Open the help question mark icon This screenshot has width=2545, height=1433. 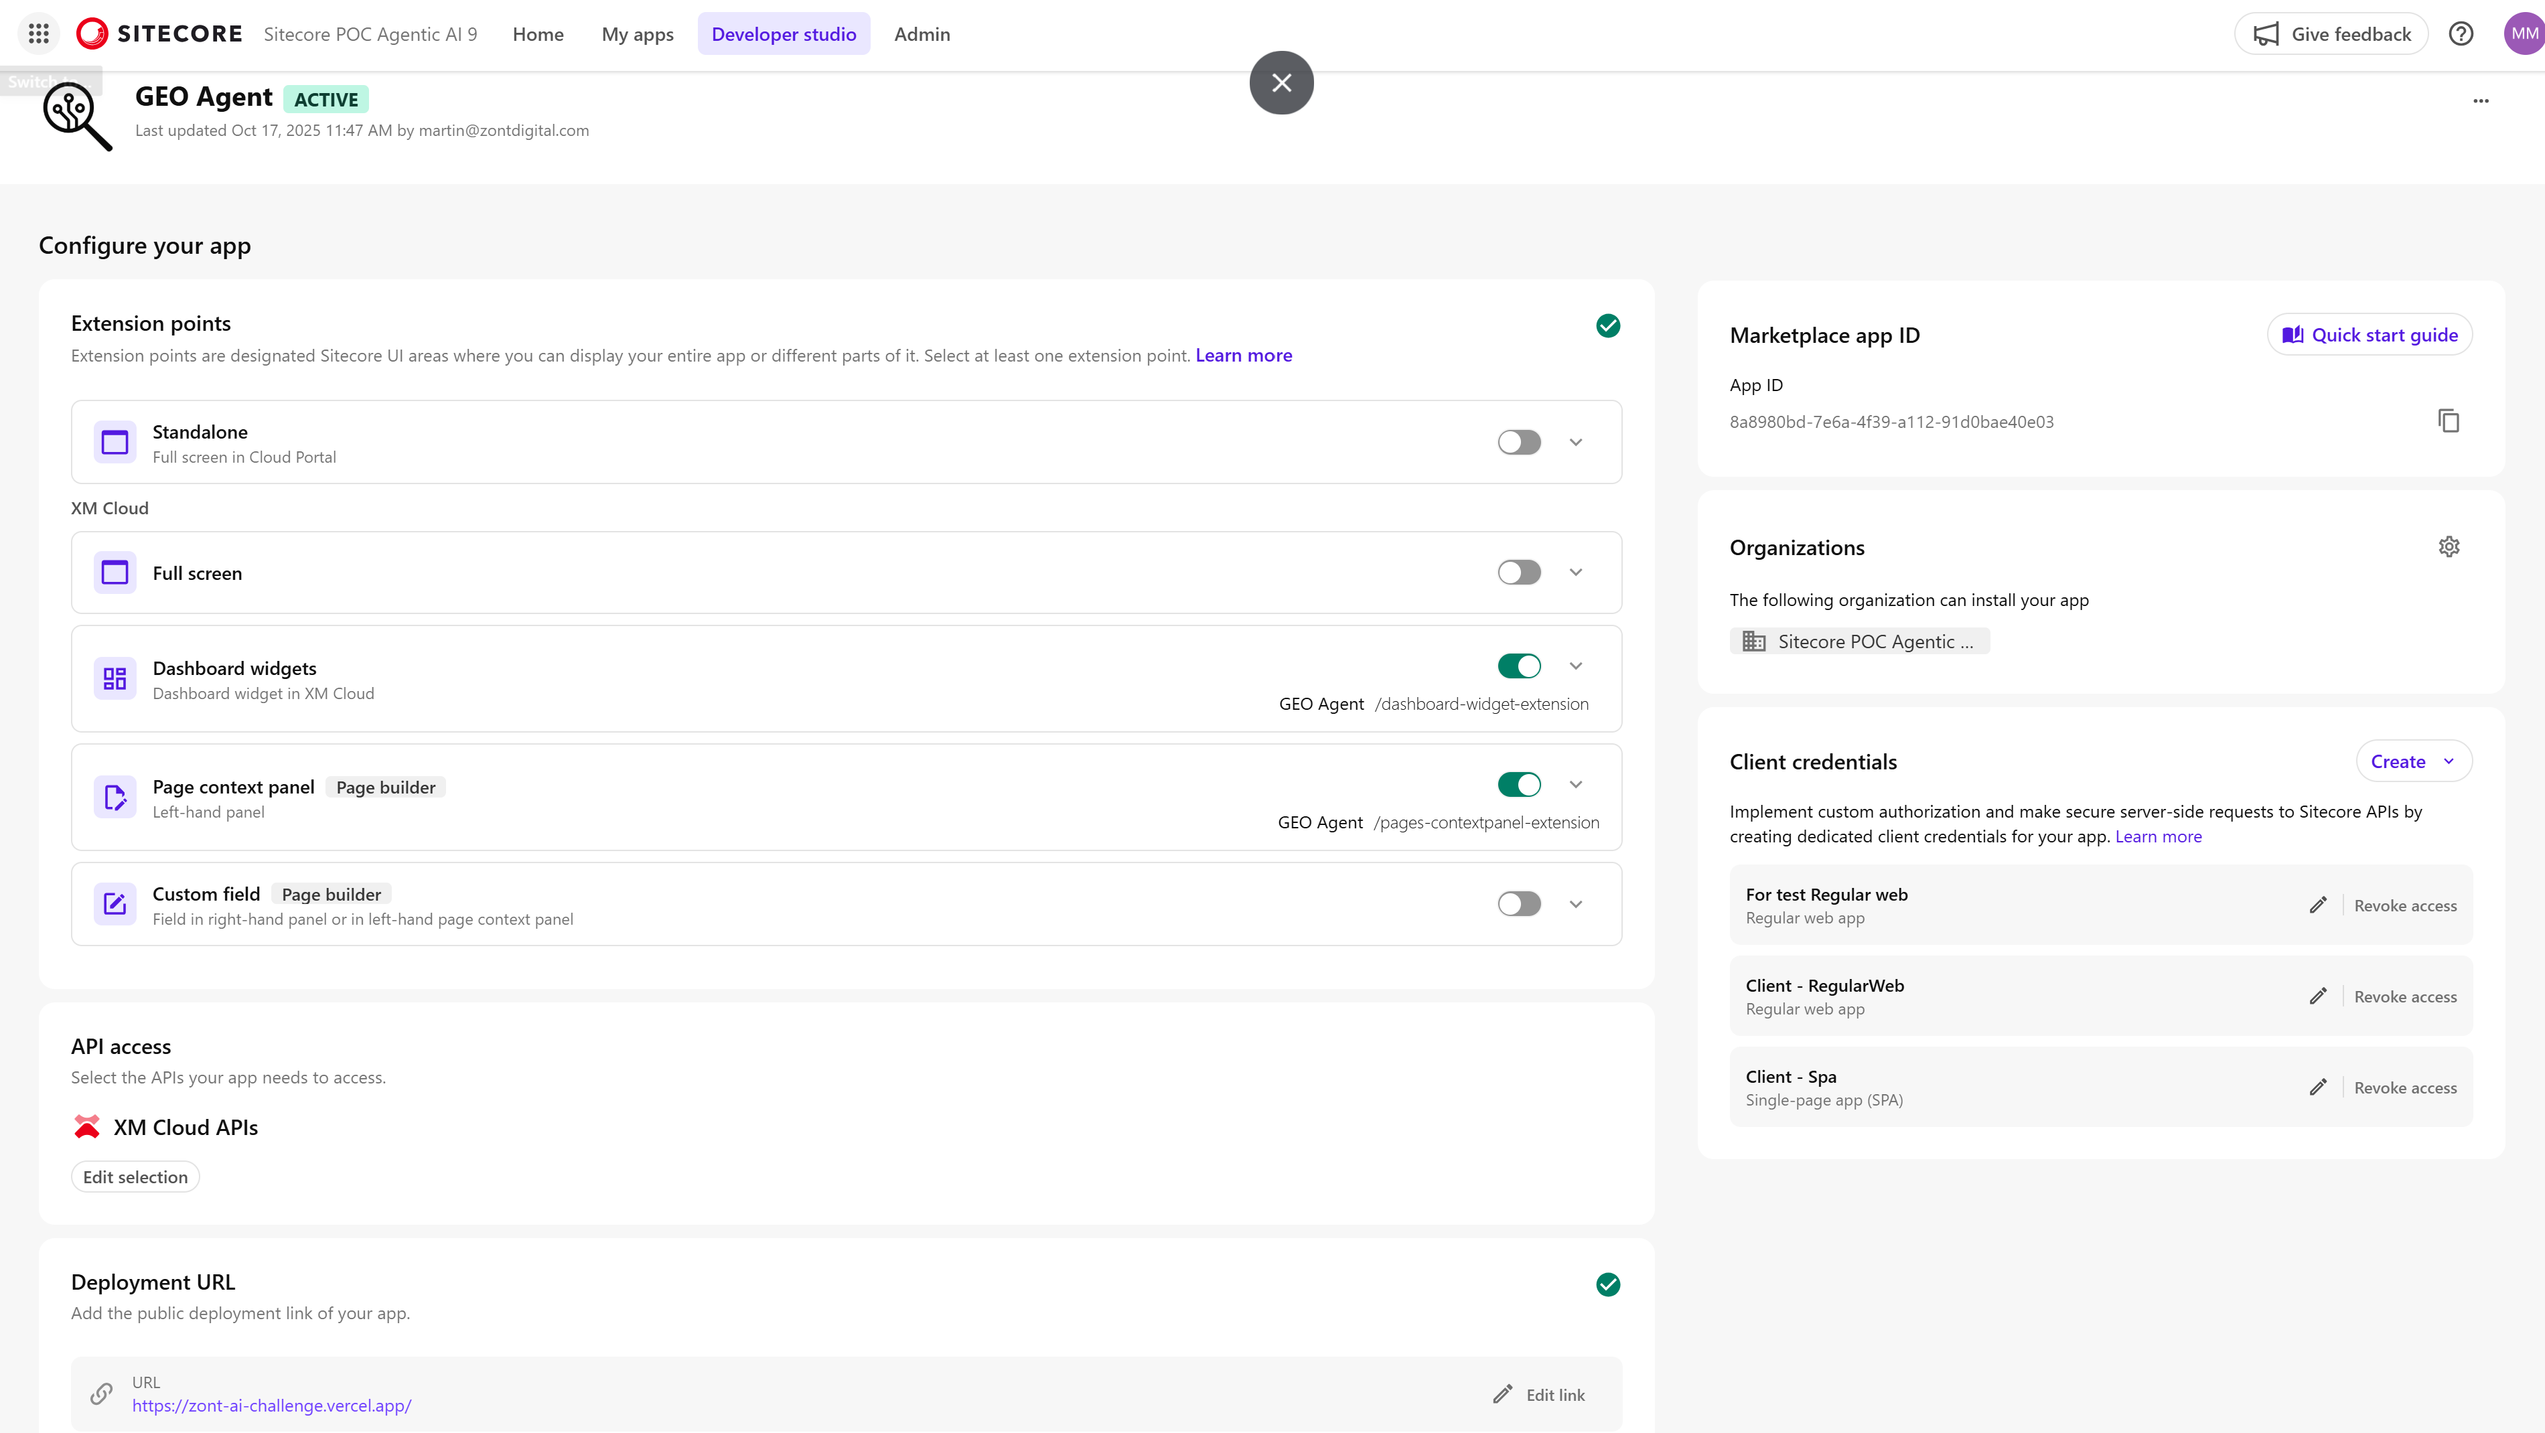click(x=2461, y=33)
